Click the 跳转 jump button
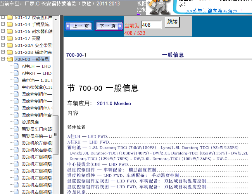The image size is (252, 194). coord(172,22)
